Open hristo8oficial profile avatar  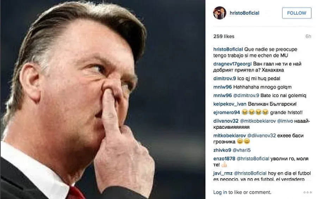[x=219, y=13]
